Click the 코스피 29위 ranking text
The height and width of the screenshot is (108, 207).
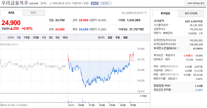coord(196,25)
